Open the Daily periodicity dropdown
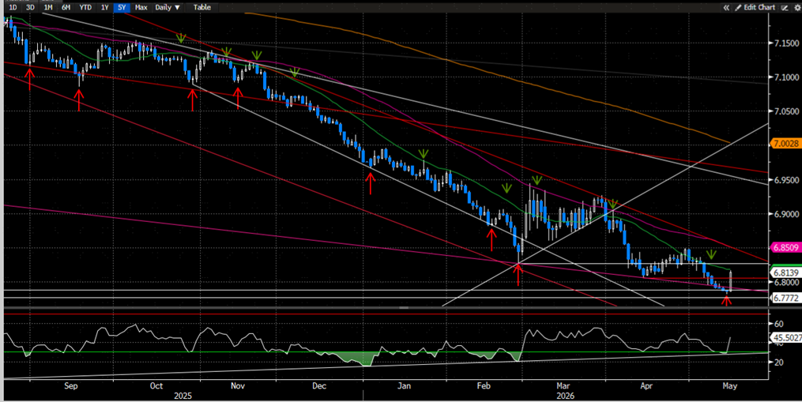Image resolution: width=802 pixels, height=402 pixels. coord(168,7)
